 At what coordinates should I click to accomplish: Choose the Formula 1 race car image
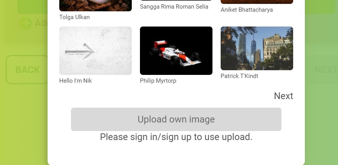coord(176,51)
